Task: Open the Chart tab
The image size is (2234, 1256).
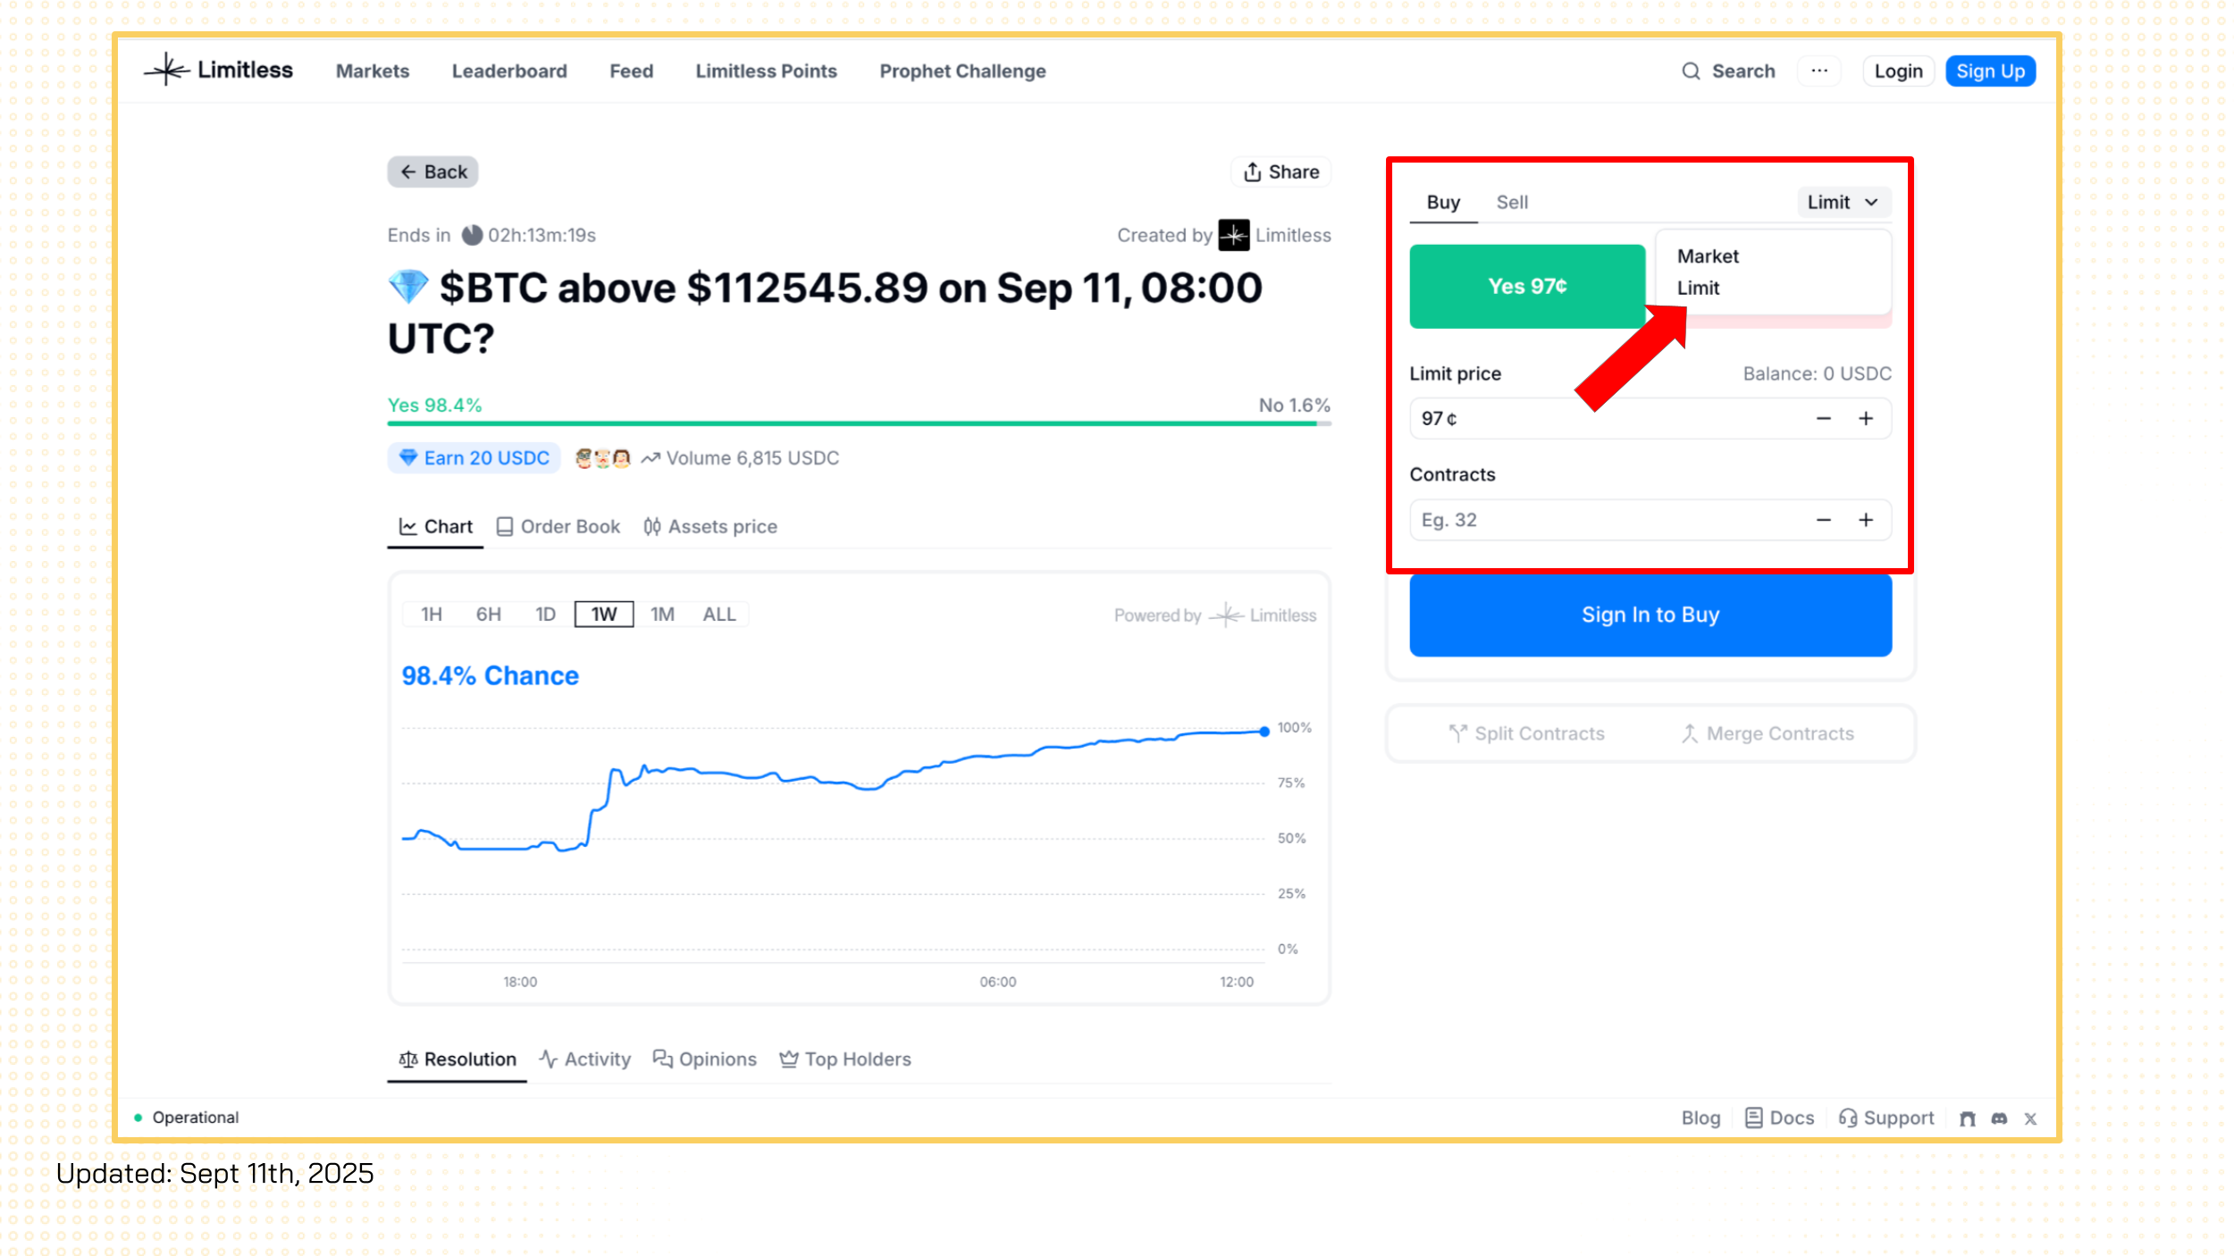Action: (435, 527)
